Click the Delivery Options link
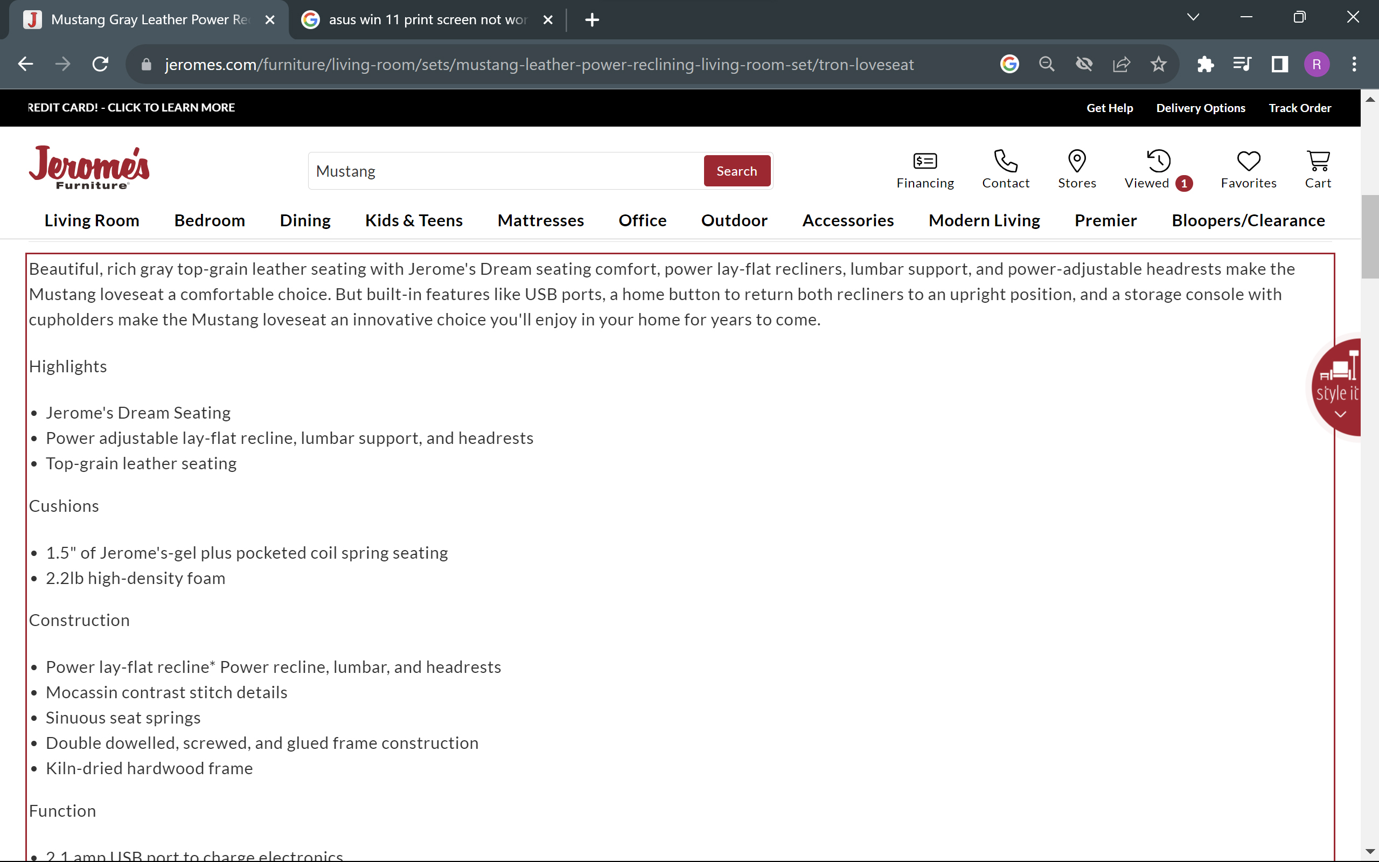 tap(1201, 108)
